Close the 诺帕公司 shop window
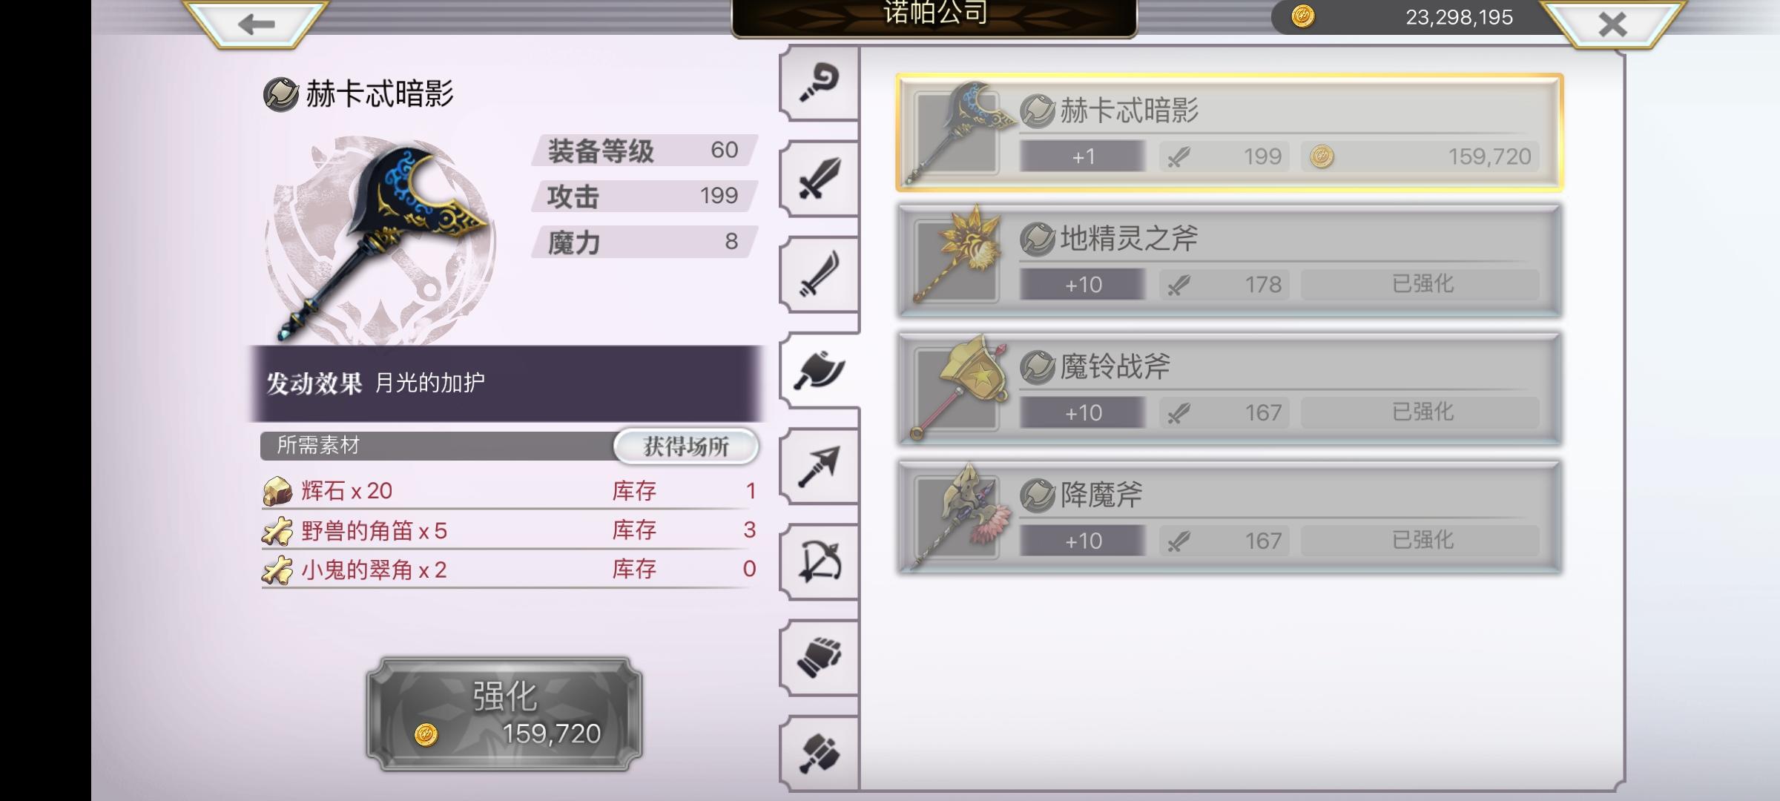The width and height of the screenshot is (1780, 801). pyautogui.click(x=1612, y=24)
